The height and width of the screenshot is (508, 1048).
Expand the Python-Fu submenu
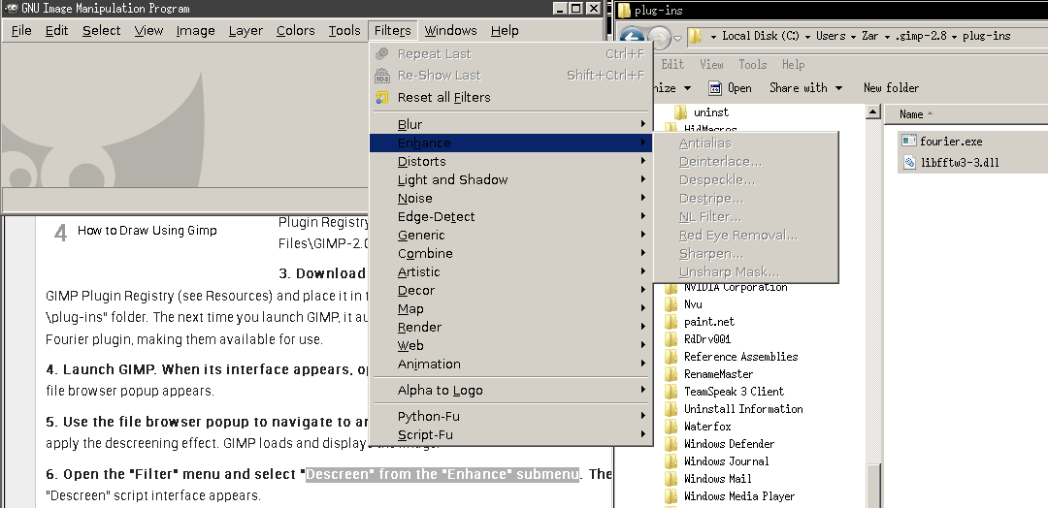(510, 417)
